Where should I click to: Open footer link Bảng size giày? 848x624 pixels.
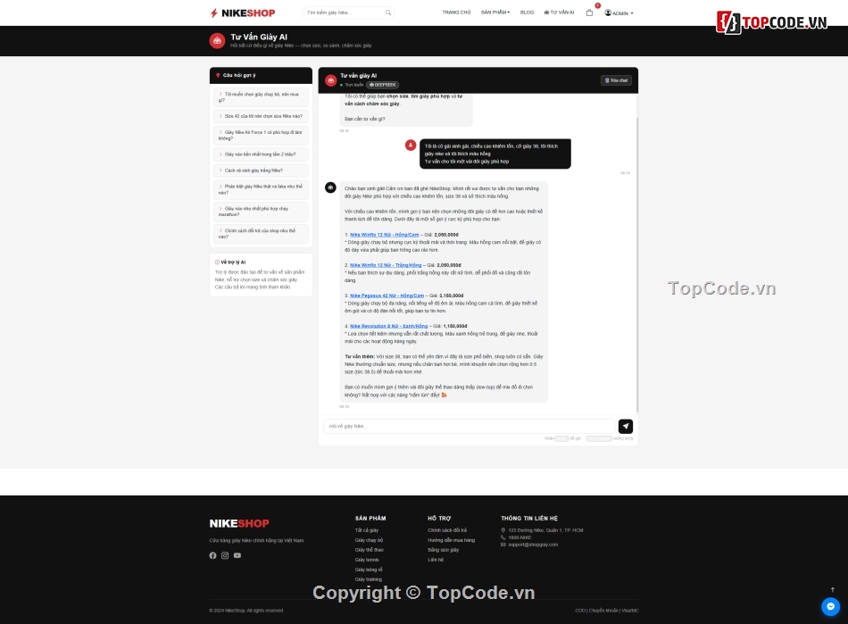pyautogui.click(x=444, y=550)
